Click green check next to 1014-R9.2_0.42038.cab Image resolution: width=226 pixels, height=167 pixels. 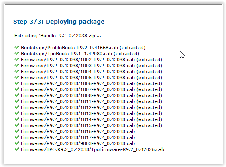pos(17,119)
